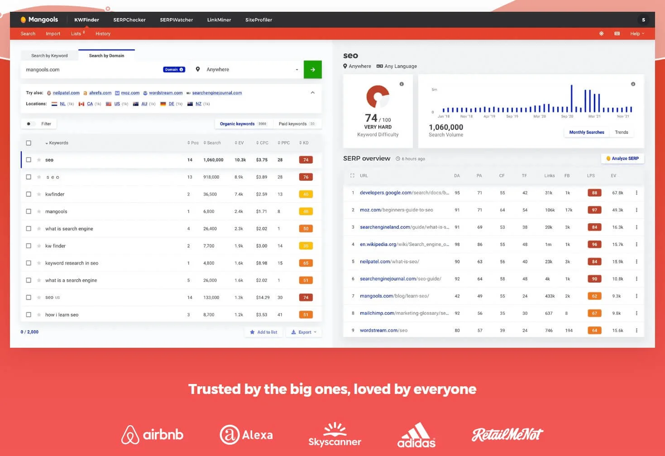This screenshot has height=456, width=665.
Task: Star keyword research in seo
Action: pos(39,263)
